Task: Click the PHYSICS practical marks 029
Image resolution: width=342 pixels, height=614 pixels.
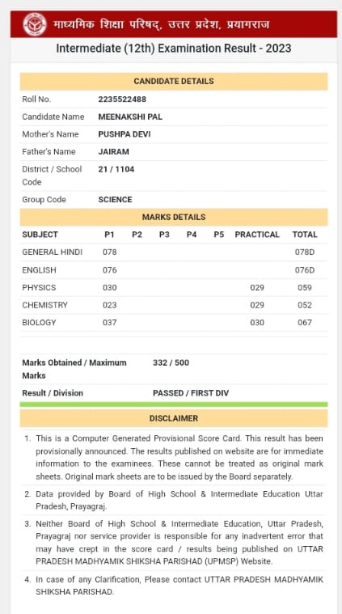Action: tap(257, 288)
